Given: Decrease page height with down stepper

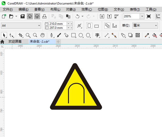Looking at the screenshot, I should (x=68, y=28).
